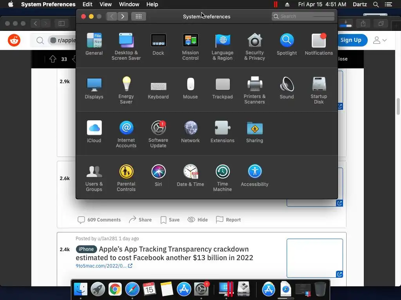Open the App Tracking Transparency post title

(164, 253)
